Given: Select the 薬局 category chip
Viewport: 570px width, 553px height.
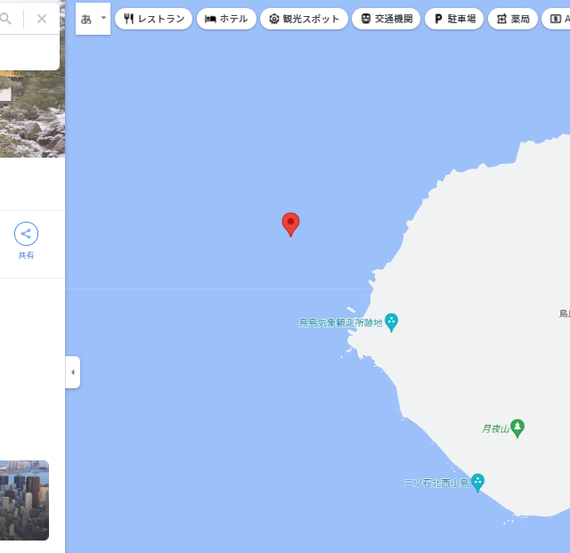Looking at the screenshot, I should tap(513, 19).
